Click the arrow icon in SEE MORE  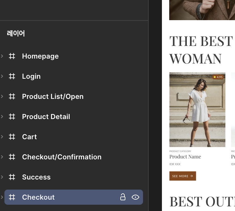click(192, 176)
